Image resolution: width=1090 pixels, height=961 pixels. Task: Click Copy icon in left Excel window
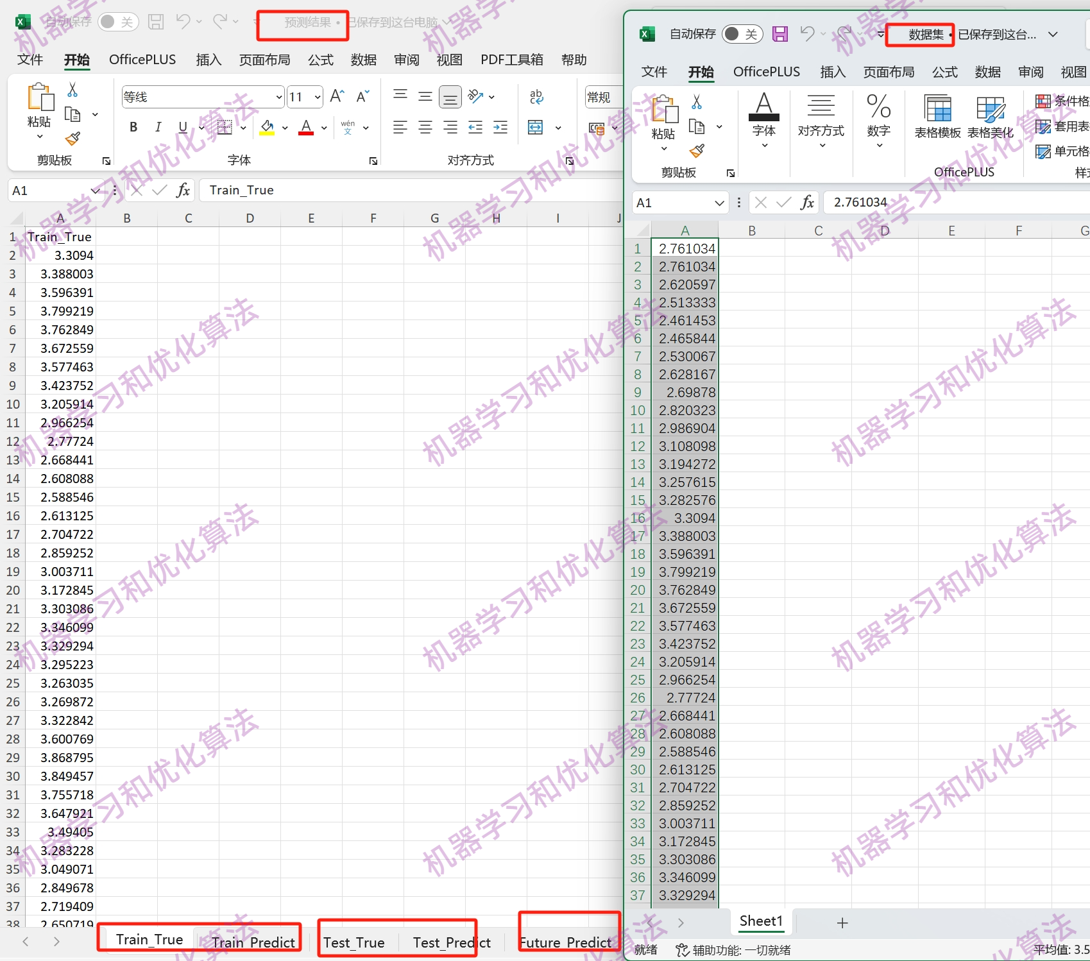72,115
